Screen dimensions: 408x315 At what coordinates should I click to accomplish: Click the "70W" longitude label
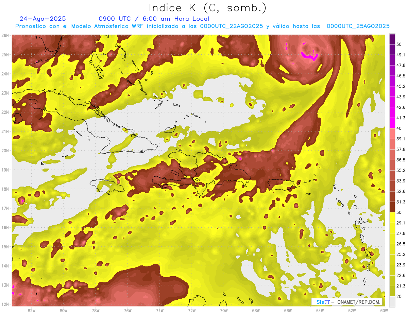(x=224, y=311)
